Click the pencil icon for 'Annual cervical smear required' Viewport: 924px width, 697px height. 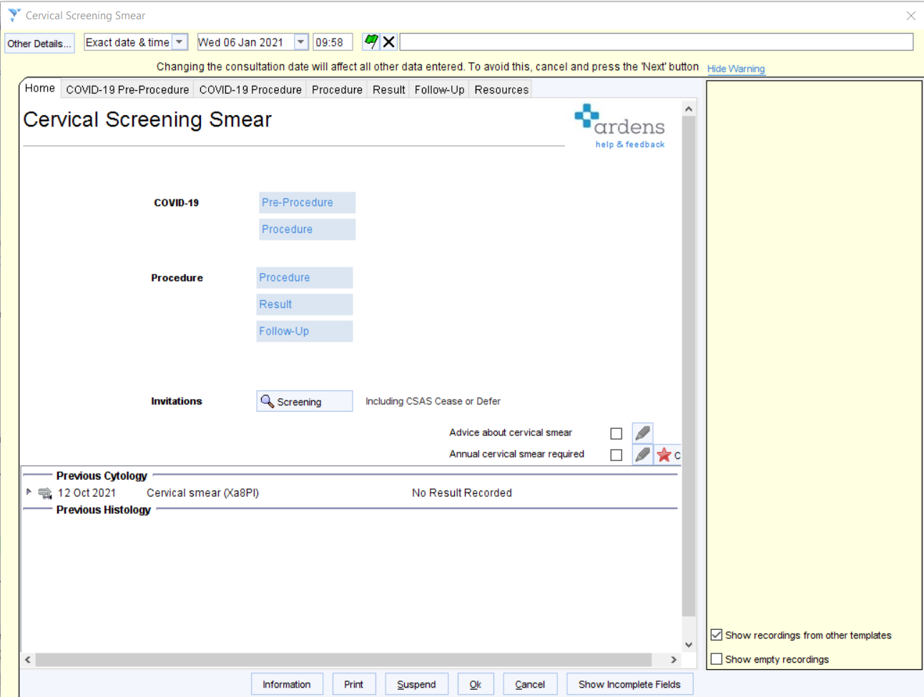642,455
